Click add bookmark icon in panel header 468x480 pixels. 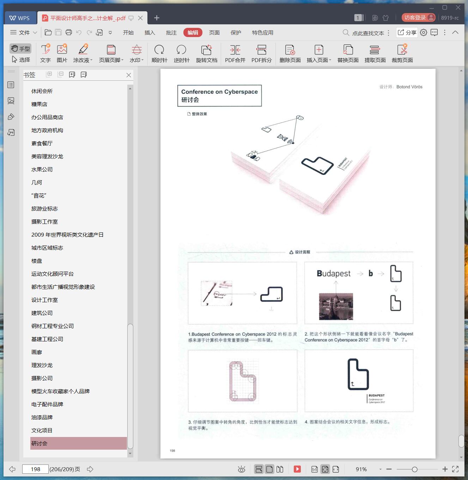72,74
